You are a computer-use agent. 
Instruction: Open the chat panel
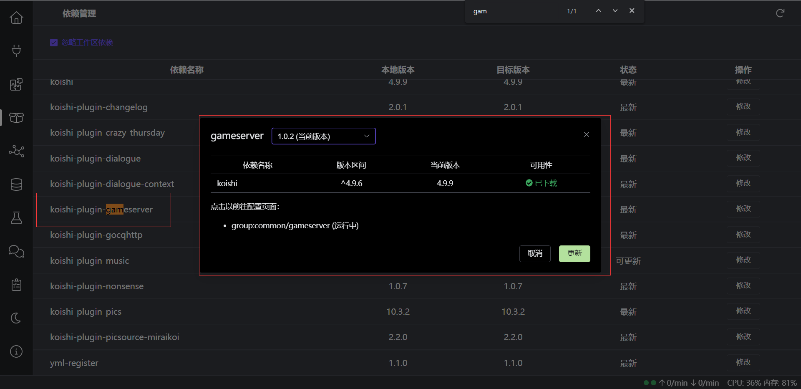(x=17, y=251)
